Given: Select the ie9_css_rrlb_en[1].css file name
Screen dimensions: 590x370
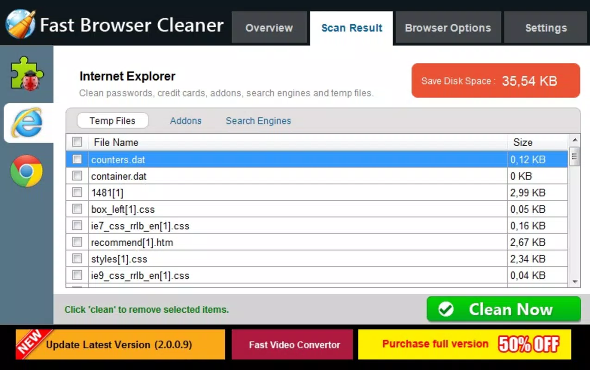Looking at the screenshot, I should (140, 276).
